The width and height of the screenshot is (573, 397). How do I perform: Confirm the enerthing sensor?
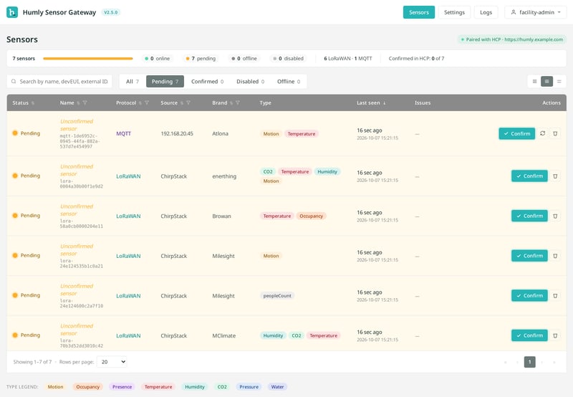click(x=529, y=176)
